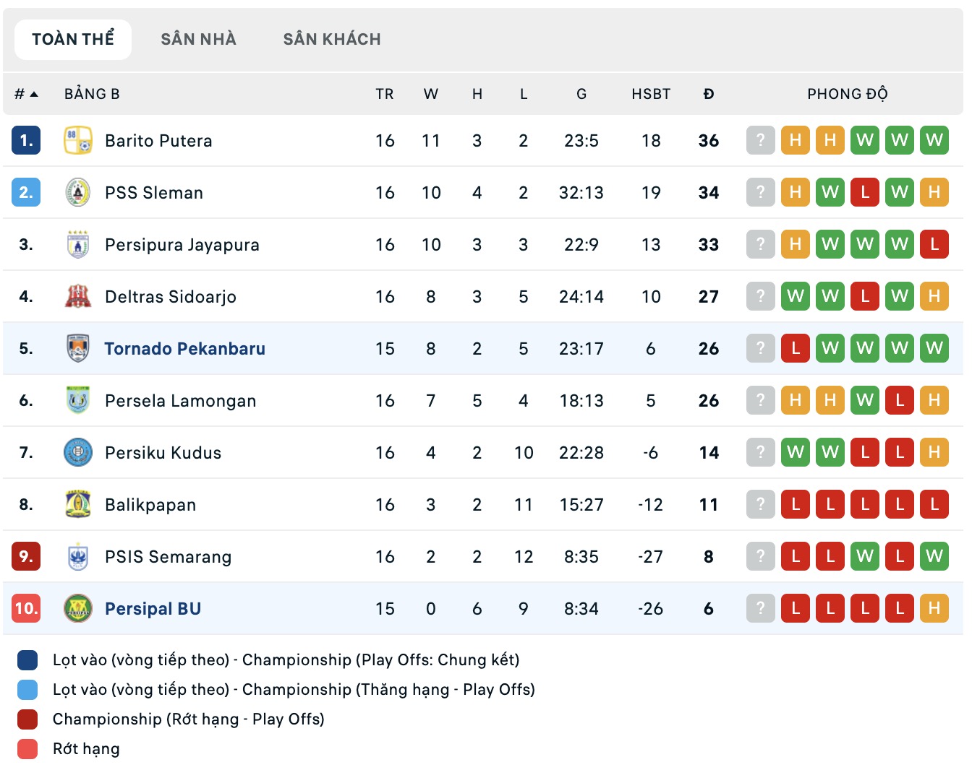Click the Persipura Jayapura club badge
This screenshot has height=783, width=972.
(x=77, y=244)
